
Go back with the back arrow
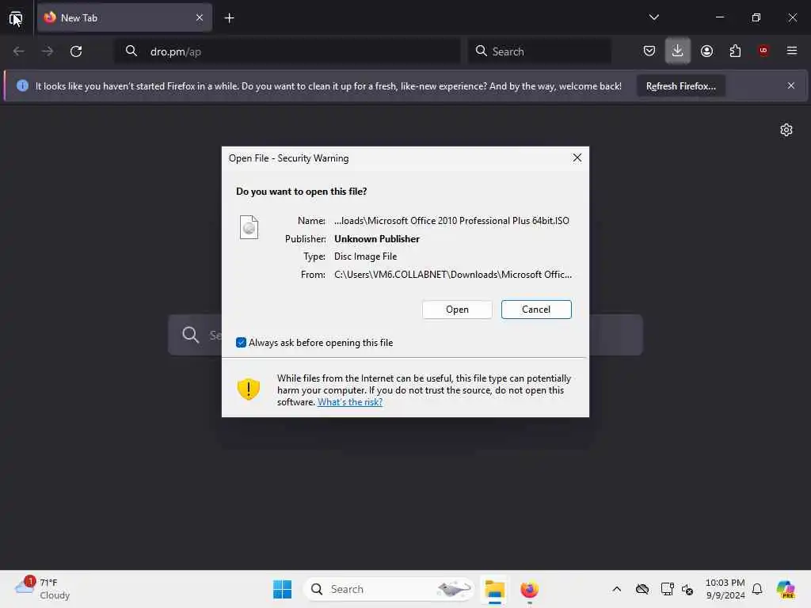[19, 51]
